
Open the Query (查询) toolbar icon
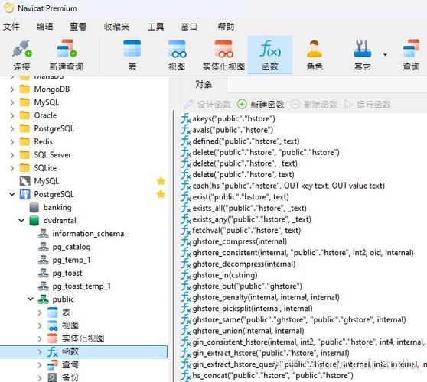(411, 55)
